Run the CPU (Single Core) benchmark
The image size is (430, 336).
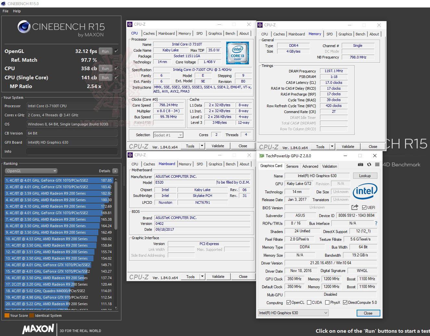105,77
